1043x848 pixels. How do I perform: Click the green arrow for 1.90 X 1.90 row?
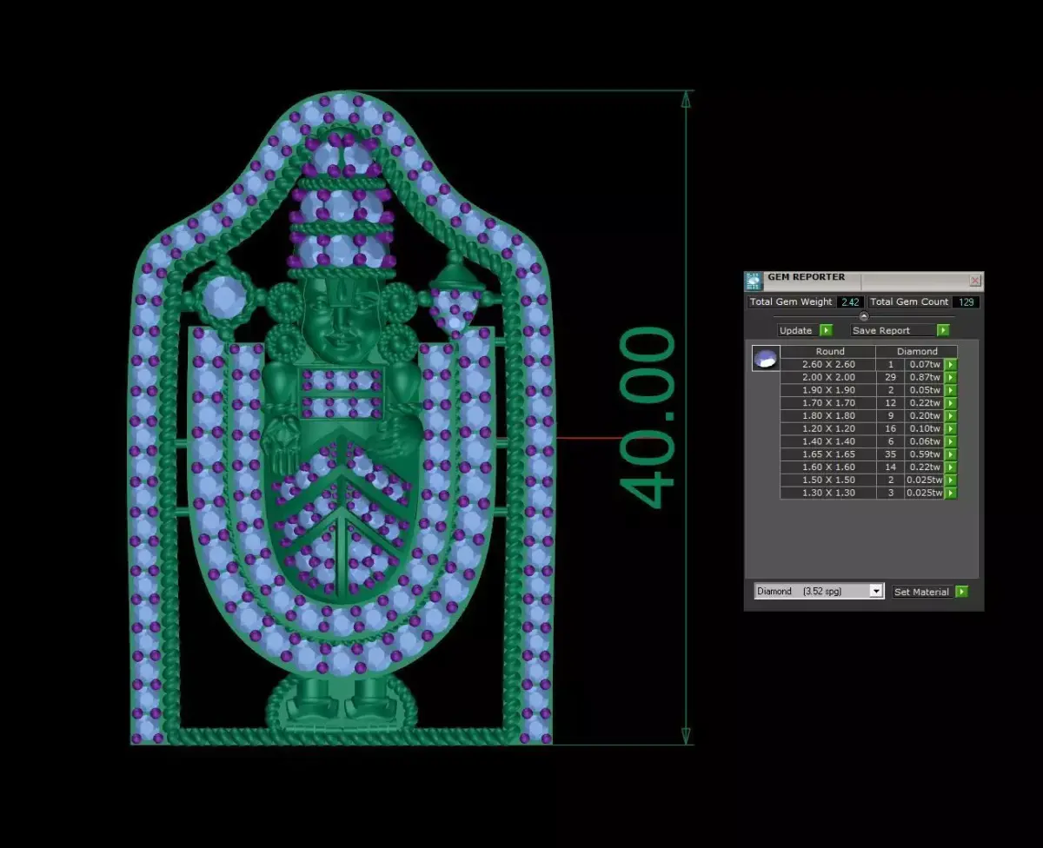(x=951, y=390)
